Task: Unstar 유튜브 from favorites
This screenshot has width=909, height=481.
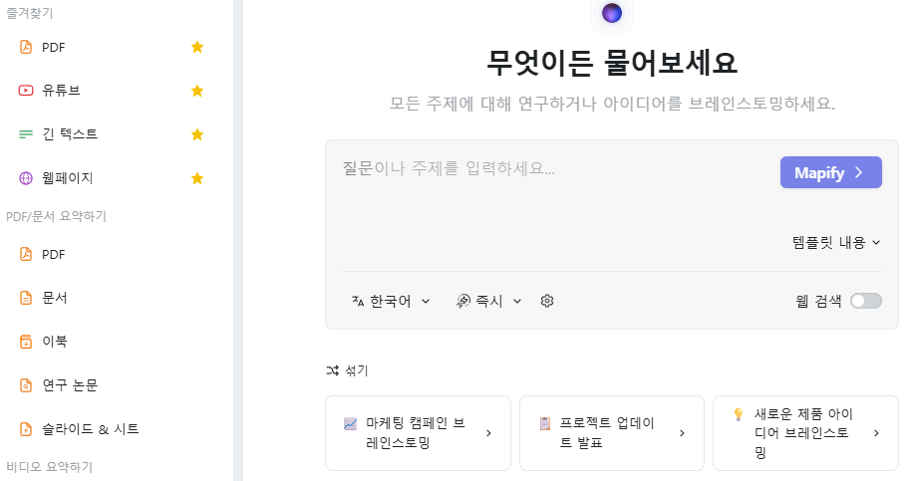Action: point(197,91)
